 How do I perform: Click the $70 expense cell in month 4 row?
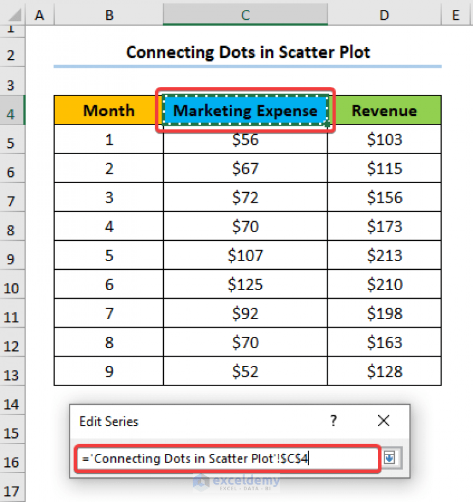point(246,226)
